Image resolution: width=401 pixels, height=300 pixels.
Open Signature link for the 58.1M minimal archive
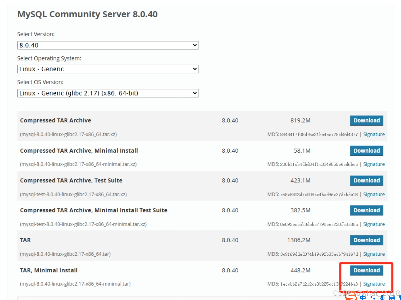click(x=374, y=164)
